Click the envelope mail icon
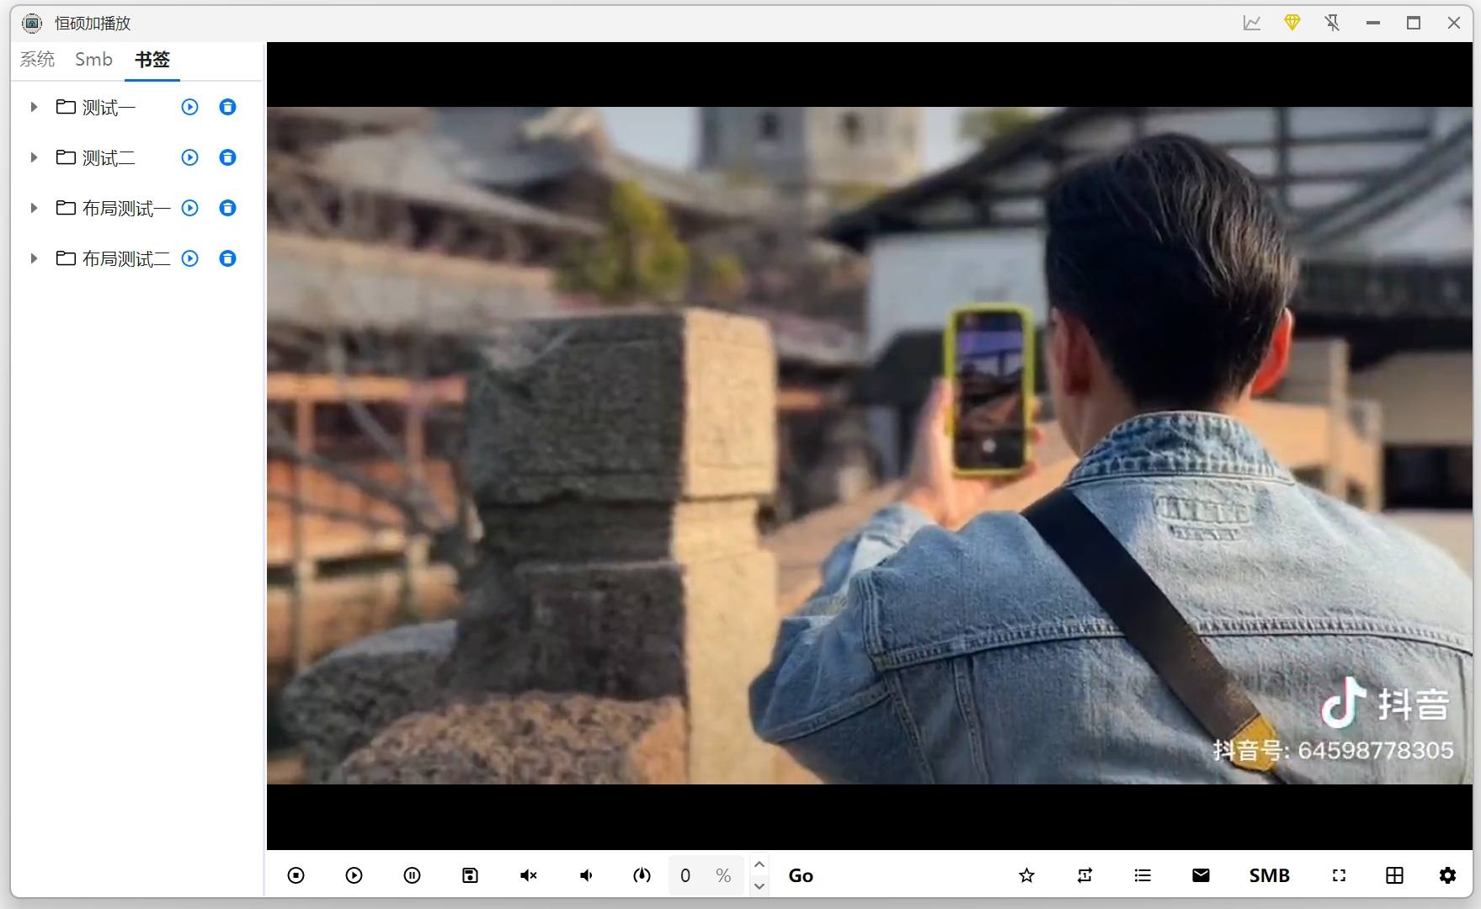Screen dimensions: 1481x909 [1201, 875]
